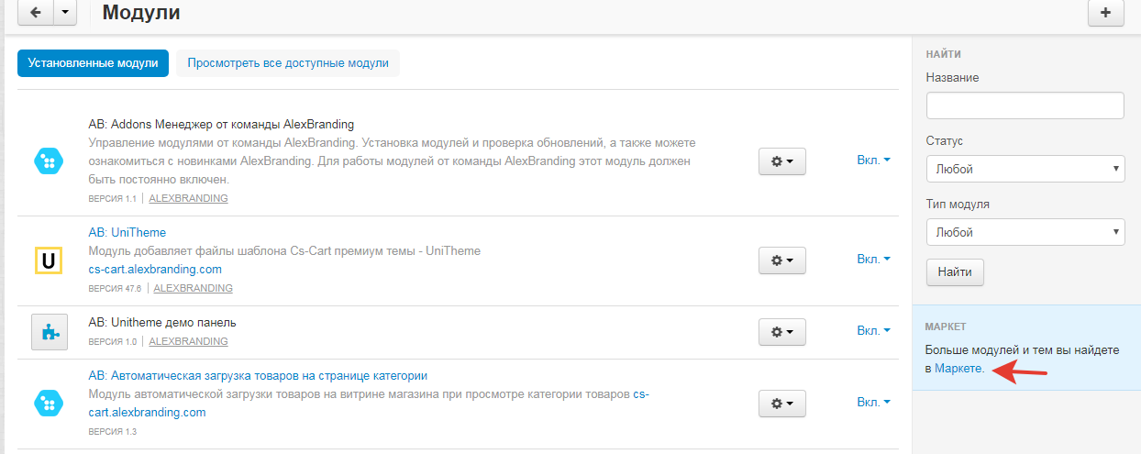Click the МАРКЕТ sidebar heading

click(x=946, y=327)
